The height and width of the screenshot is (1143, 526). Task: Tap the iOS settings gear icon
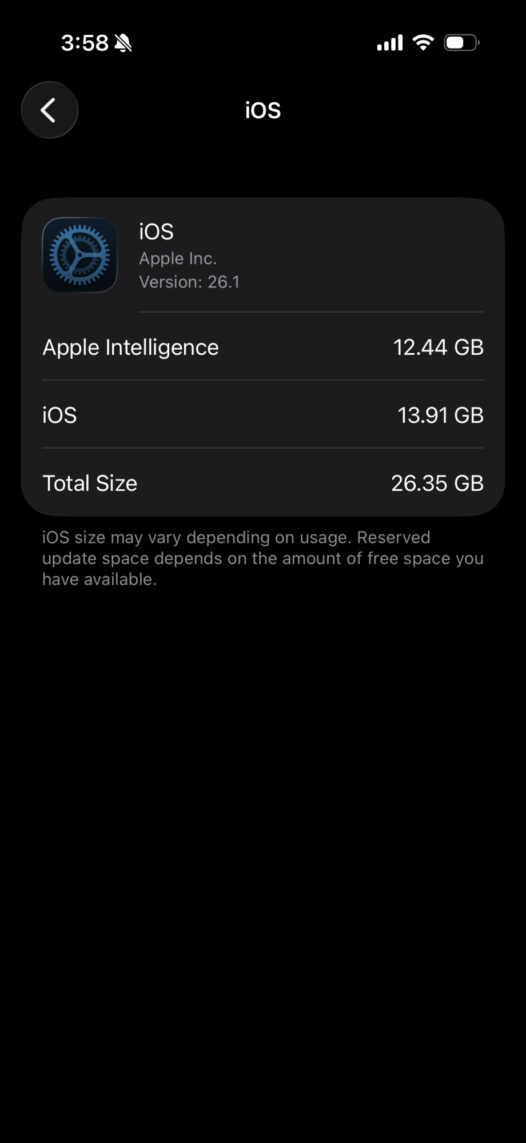tap(80, 255)
